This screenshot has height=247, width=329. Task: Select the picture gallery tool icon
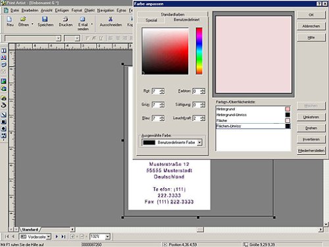tap(4, 89)
